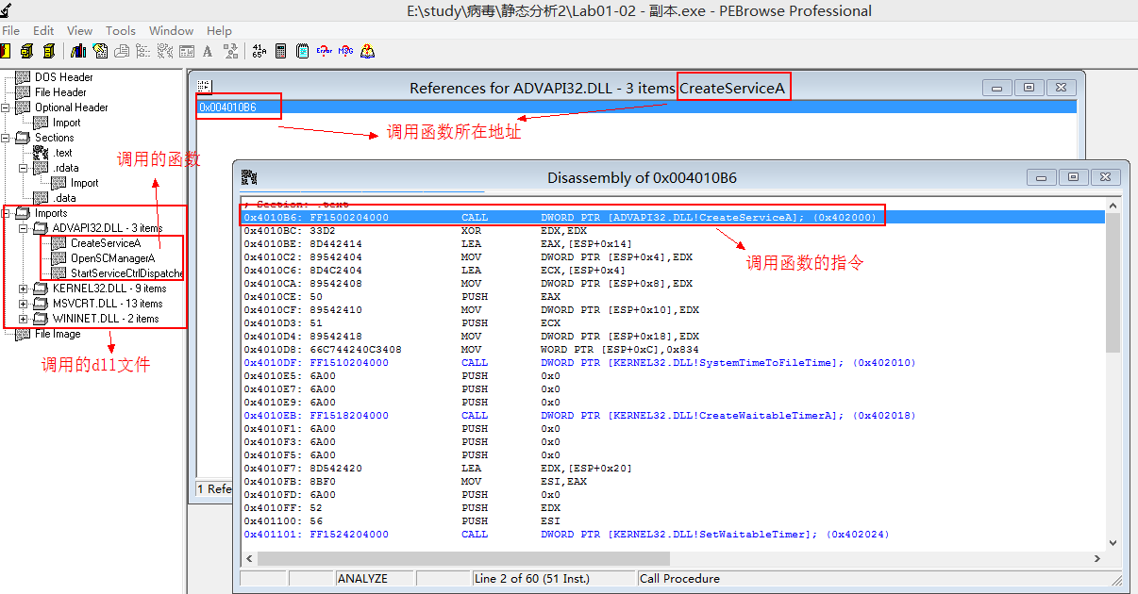Click the Error lookup toolbar icon
Viewport: 1138px width, 594px height.
tap(325, 51)
